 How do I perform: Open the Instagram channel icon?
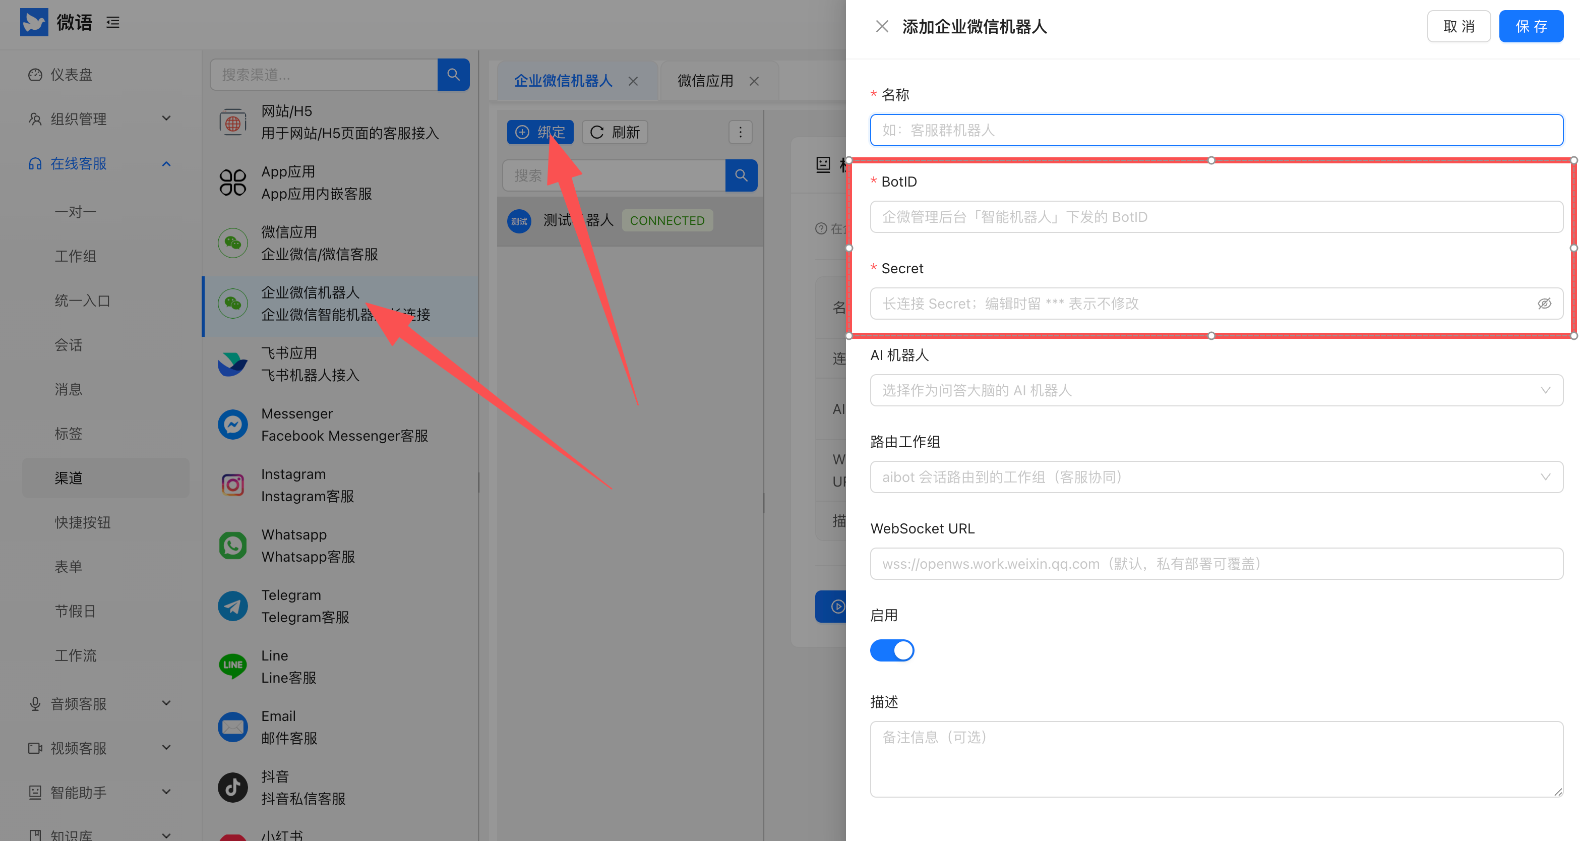[233, 485]
